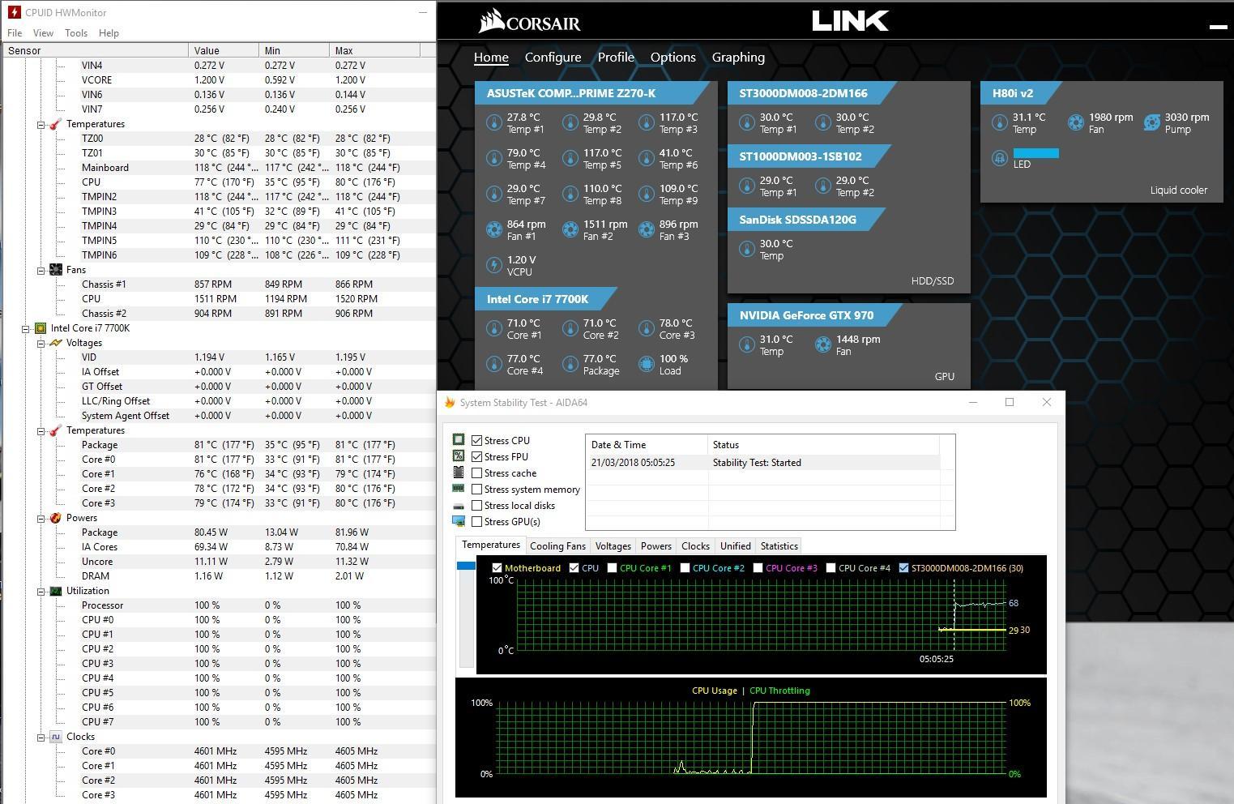This screenshot has height=804, width=1234.
Task: Open the Tools menu in HWMonitor
Action: pos(76,33)
